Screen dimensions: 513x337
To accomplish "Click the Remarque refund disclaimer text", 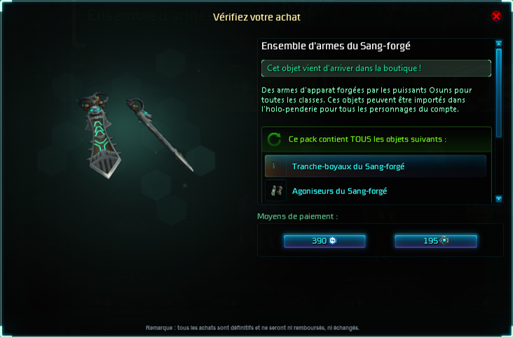I will (252, 327).
